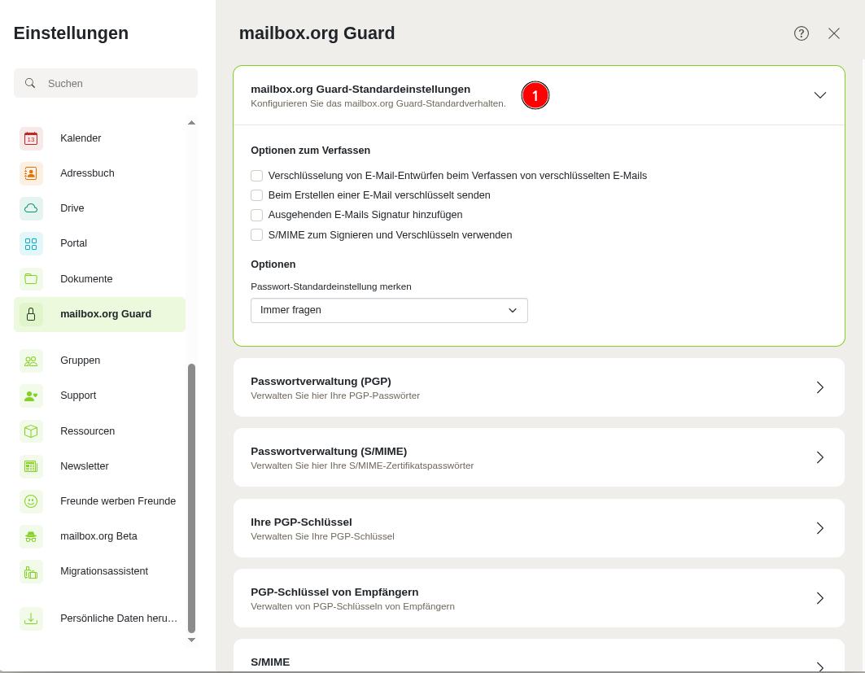Launch the Migrationsassistent
This screenshot has width=865, height=673.
pyautogui.click(x=99, y=571)
